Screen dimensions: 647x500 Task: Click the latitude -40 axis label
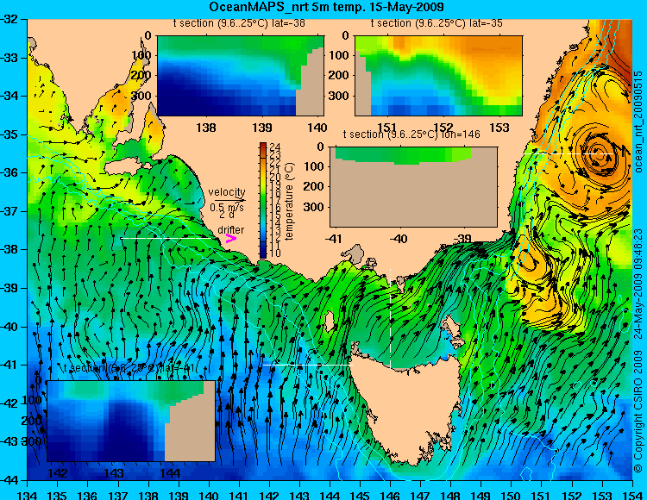pyautogui.click(x=9, y=327)
